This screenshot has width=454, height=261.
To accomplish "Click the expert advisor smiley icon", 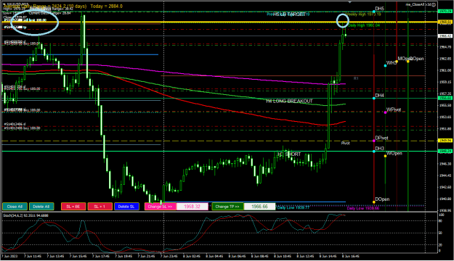I will click(434, 4).
